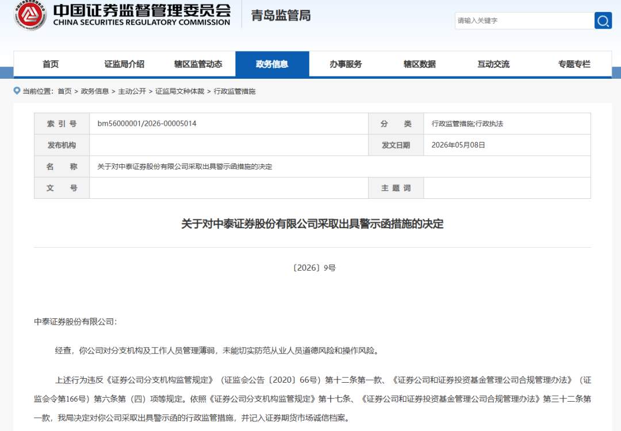The width and height of the screenshot is (621, 431).
Task: Click the 发布机构 table label
Action: point(62,145)
